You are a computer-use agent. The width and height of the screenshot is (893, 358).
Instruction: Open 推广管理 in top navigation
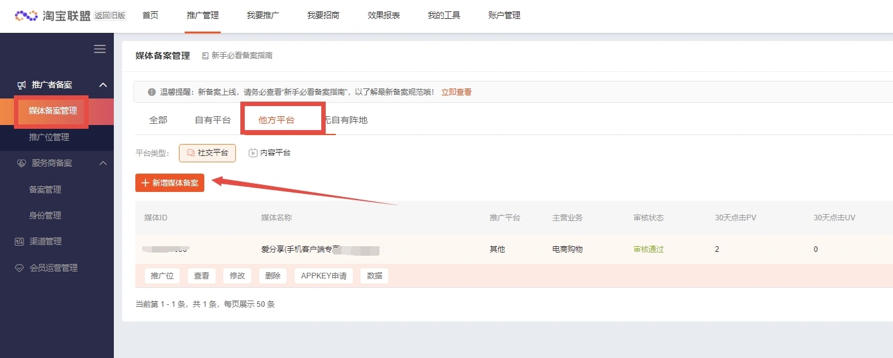[x=203, y=15]
